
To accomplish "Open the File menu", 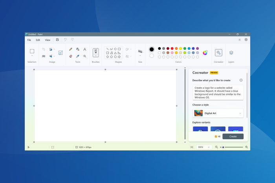I will [x=29, y=40].
